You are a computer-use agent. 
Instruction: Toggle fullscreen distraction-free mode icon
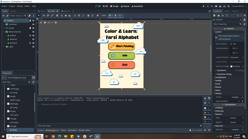point(210,11)
